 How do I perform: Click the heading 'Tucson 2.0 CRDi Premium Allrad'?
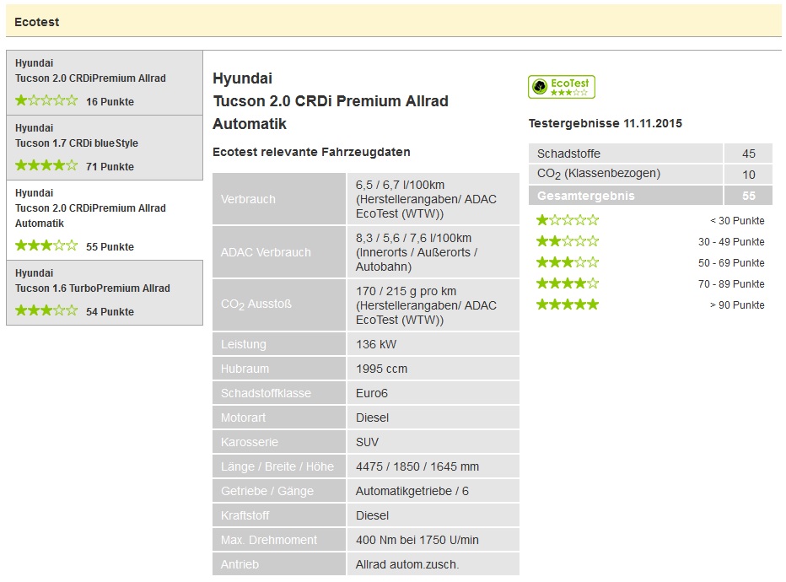[331, 100]
